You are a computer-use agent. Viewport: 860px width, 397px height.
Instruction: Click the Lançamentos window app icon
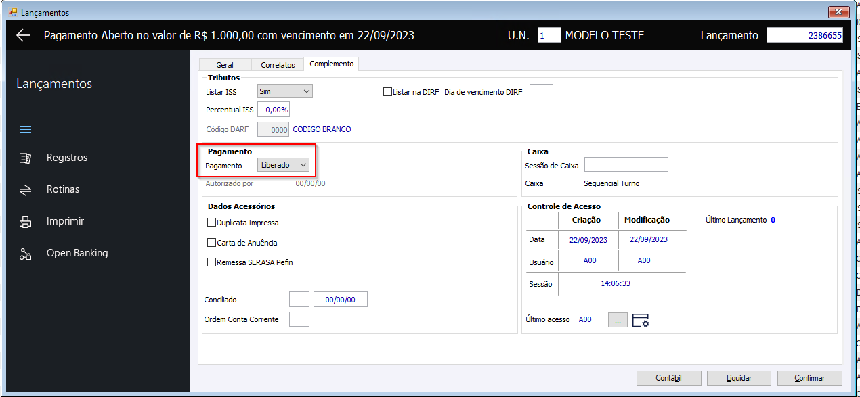tap(12, 12)
